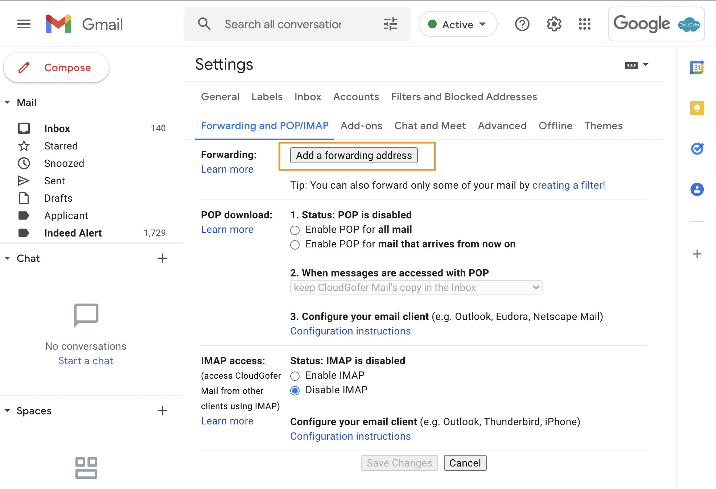Viewport: 716px width, 489px height.
Task: Switch to the Accounts tab
Action: pos(356,96)
